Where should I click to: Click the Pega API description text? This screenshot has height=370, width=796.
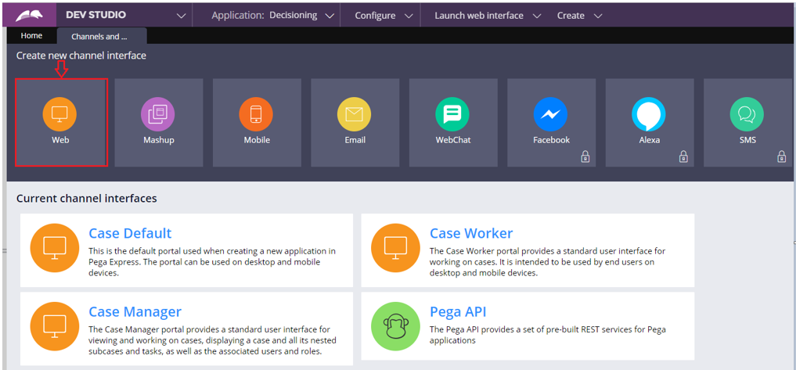click(x=548, y=335)
